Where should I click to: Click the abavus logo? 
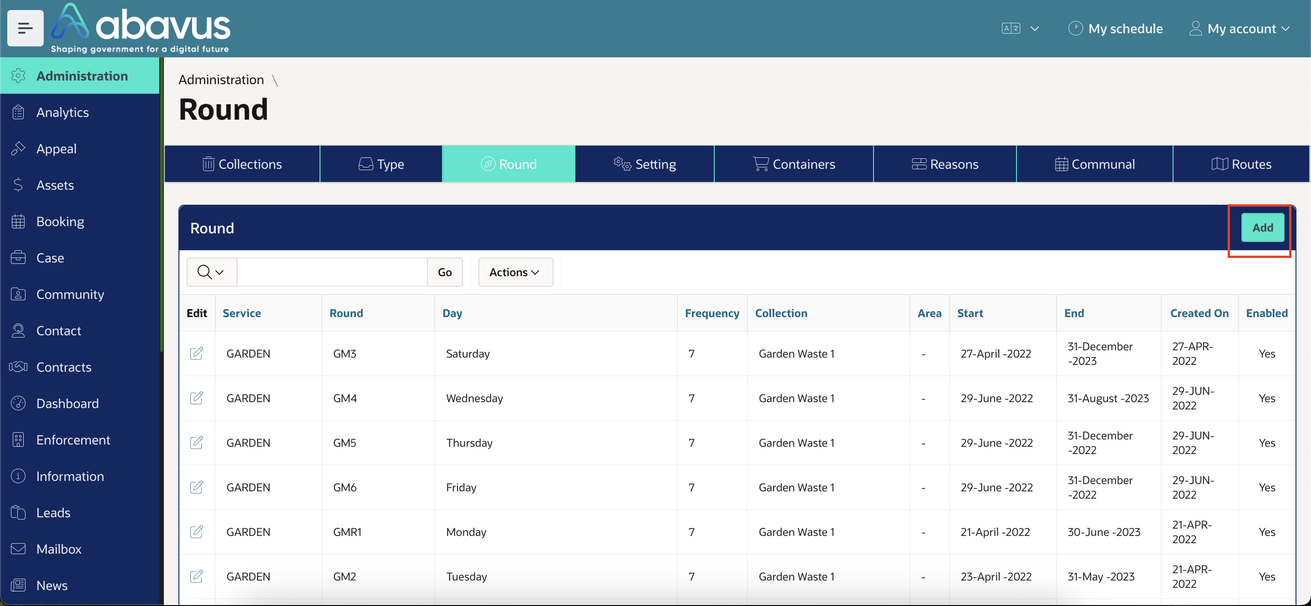click(x=141, y=29)
